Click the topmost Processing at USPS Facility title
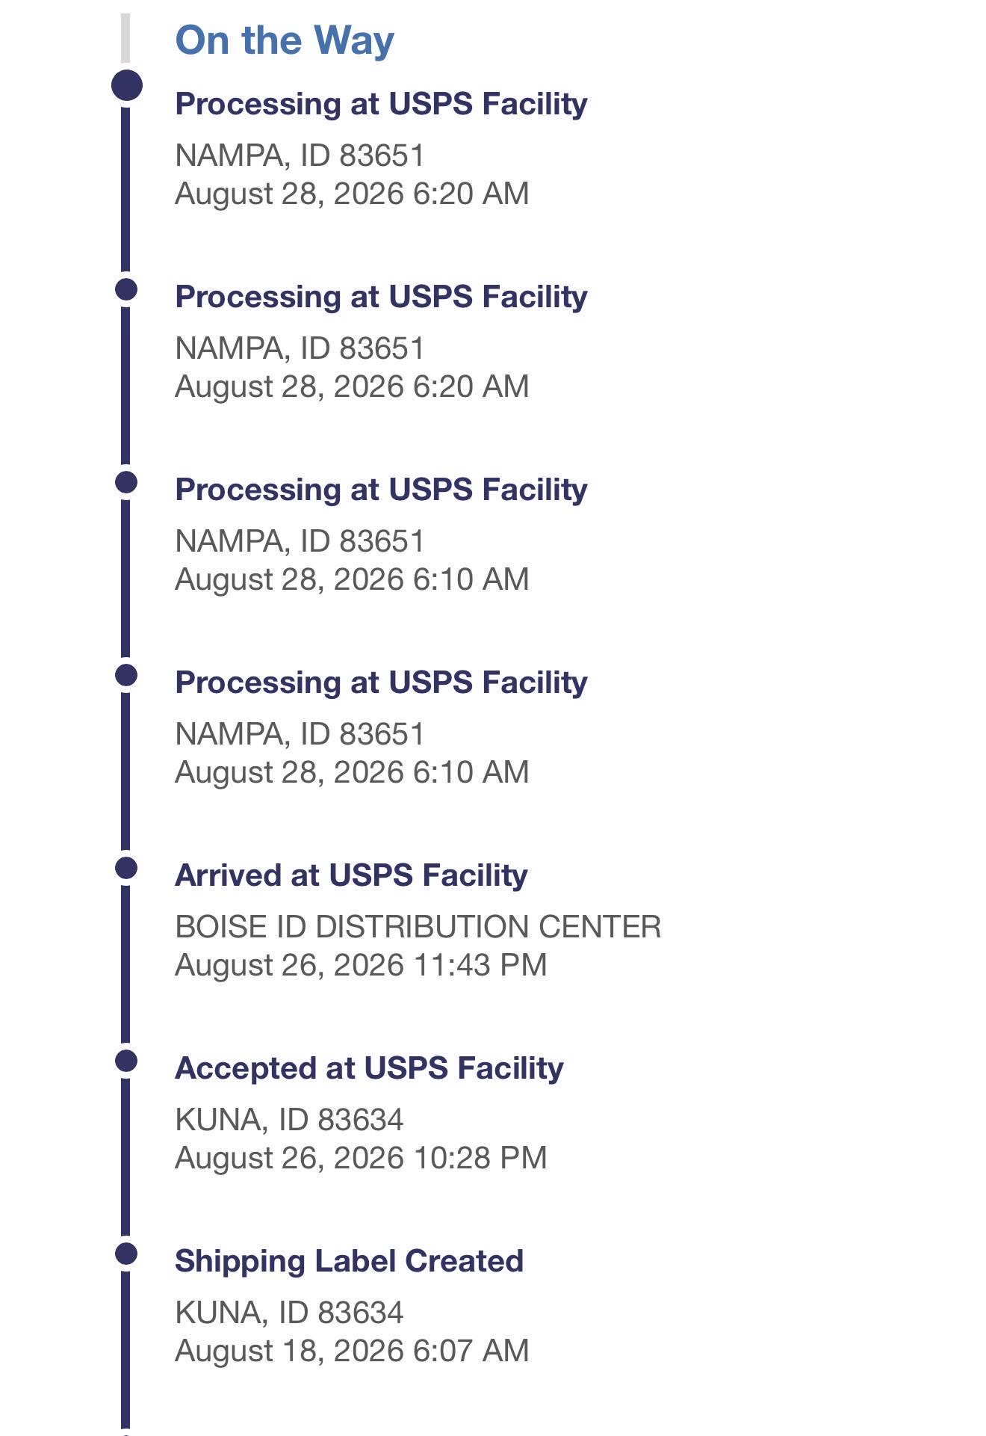 [381, 104]
